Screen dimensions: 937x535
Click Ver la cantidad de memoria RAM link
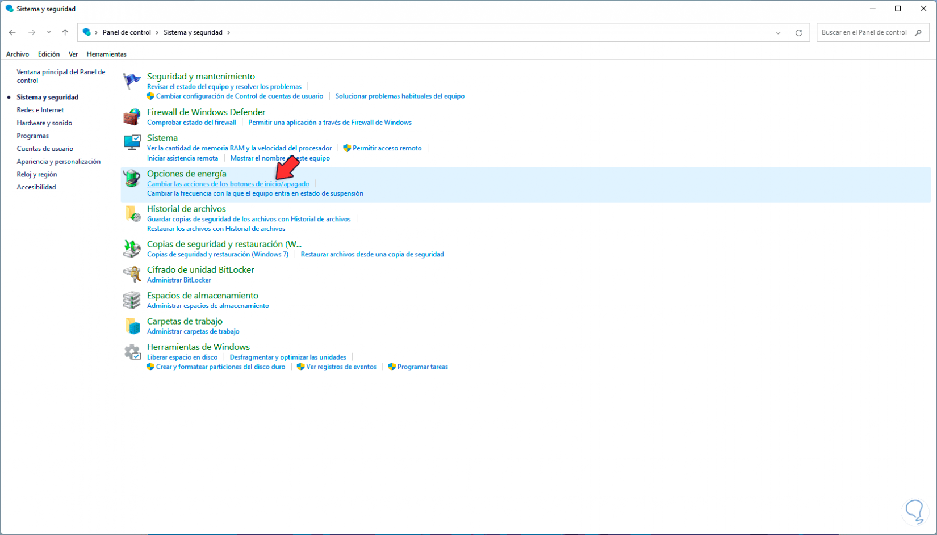click(x=239, y=148)
